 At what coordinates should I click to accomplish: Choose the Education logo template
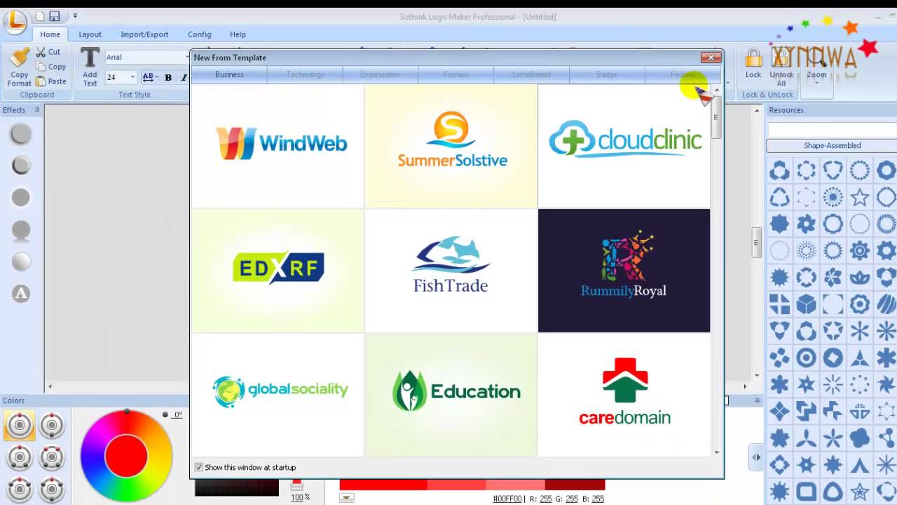click(451, 394)
